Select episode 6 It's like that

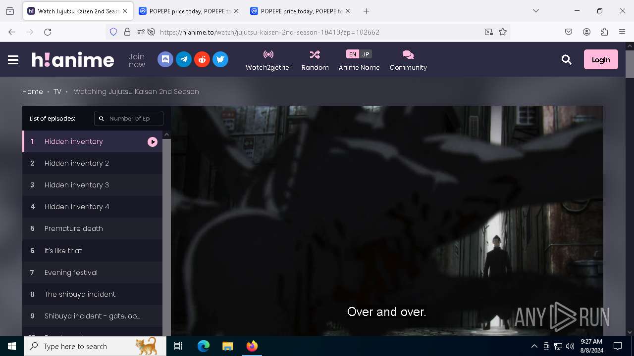coord(92,251)
